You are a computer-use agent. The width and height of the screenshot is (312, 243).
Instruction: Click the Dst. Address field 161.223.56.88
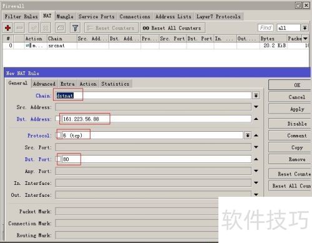(x=156, y=119)
